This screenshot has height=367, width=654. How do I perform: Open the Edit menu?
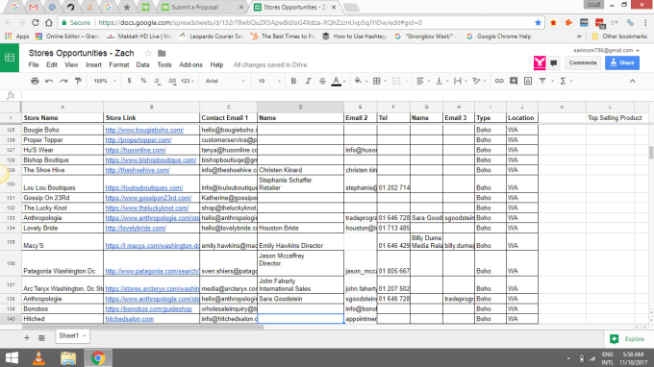52,65
